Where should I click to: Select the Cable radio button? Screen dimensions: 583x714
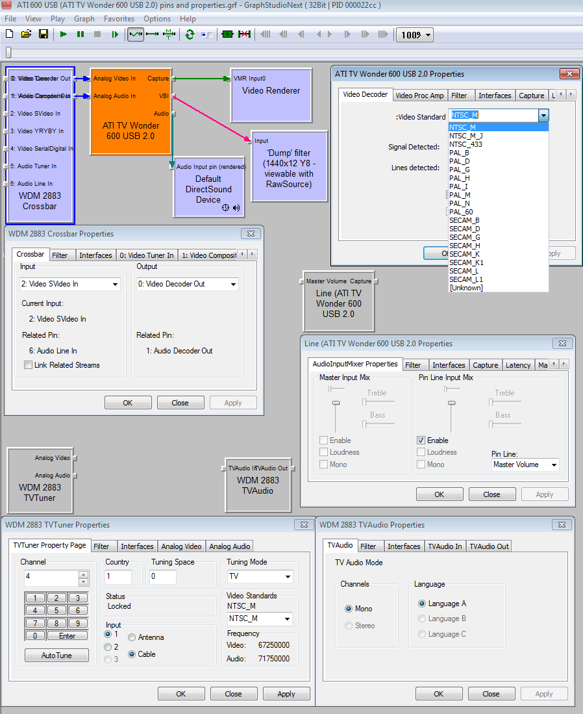point(132,654)
